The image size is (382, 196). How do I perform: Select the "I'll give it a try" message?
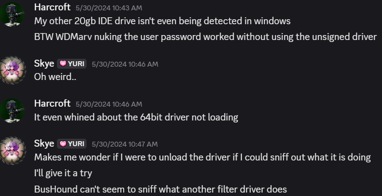click(x=63, y=173)
